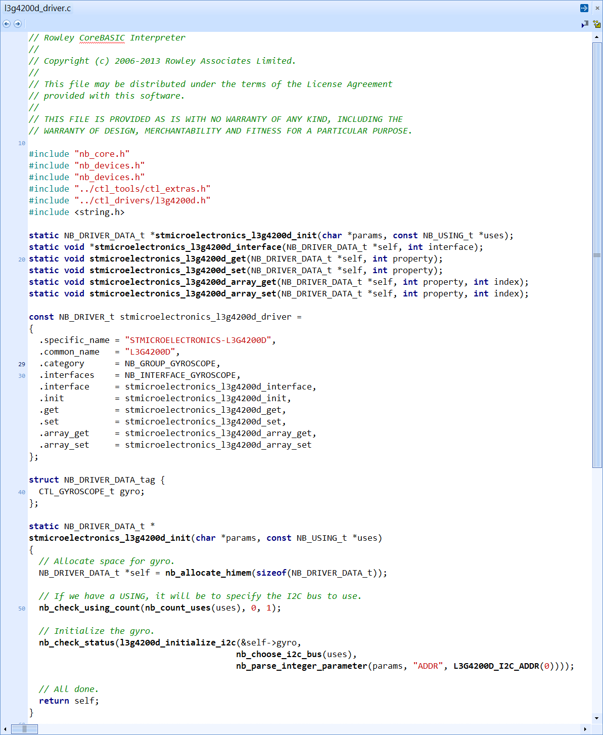Click the nb_parse_integer_parameter call
The width and height of the screenshot is (603, 735).
pos(302,666)
